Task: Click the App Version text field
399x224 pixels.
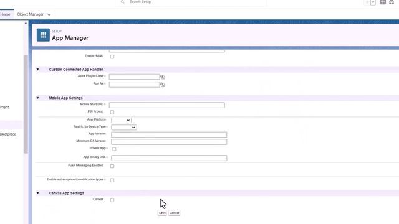Action: coord(169,134)
